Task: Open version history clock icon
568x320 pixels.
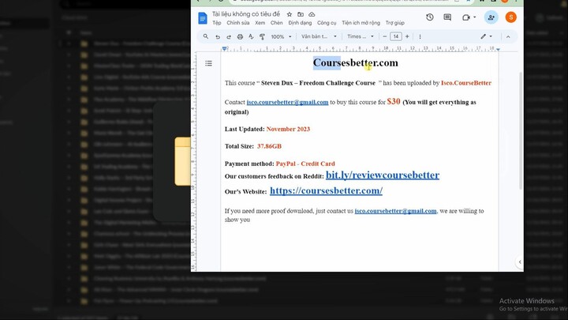Action: point(430,17)
